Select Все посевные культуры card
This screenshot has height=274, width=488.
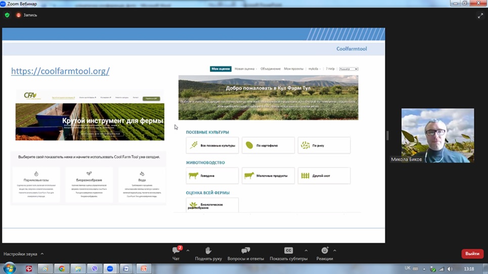[212, 145]
